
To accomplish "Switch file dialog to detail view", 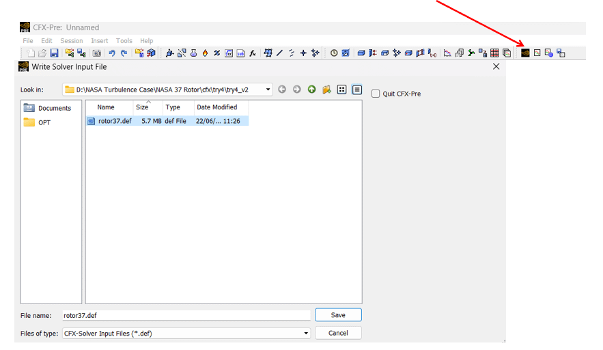I will pos(357,90).
